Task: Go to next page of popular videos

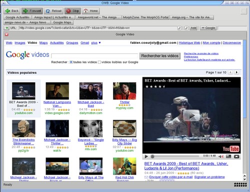Action: point(236,72)
